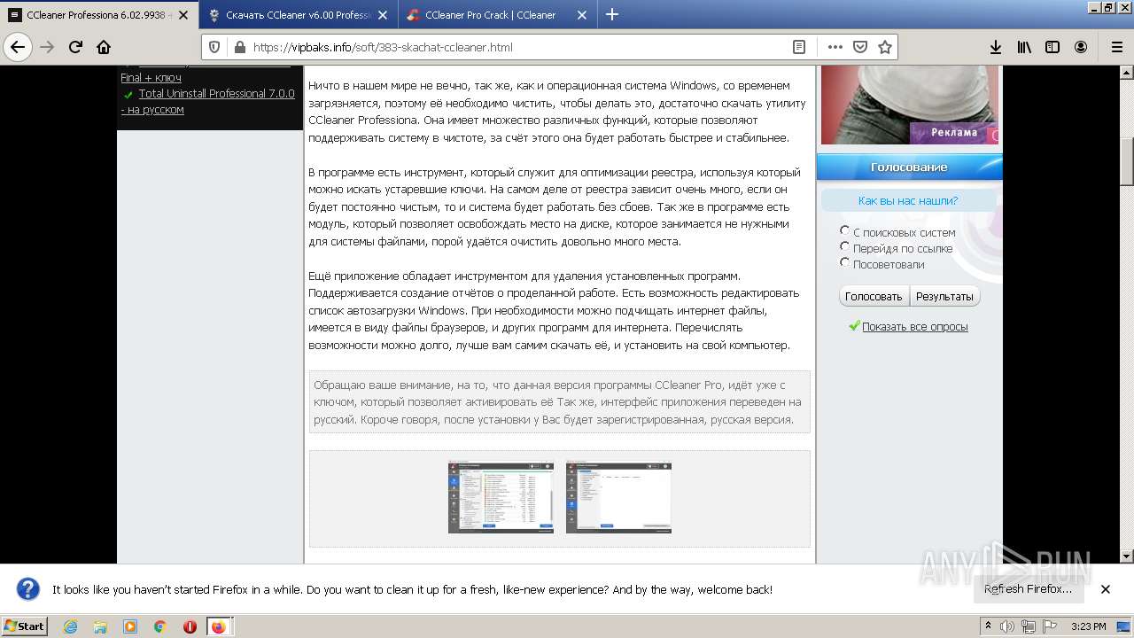Click the vertical page scrollbar thumb
The height and width of the screenshot is (638, 1134).
[1127, 162]
